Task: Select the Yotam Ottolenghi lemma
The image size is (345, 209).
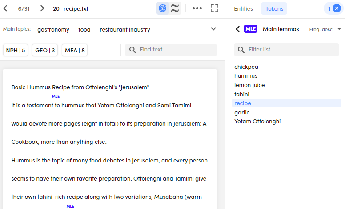Action: pos(257,122)
